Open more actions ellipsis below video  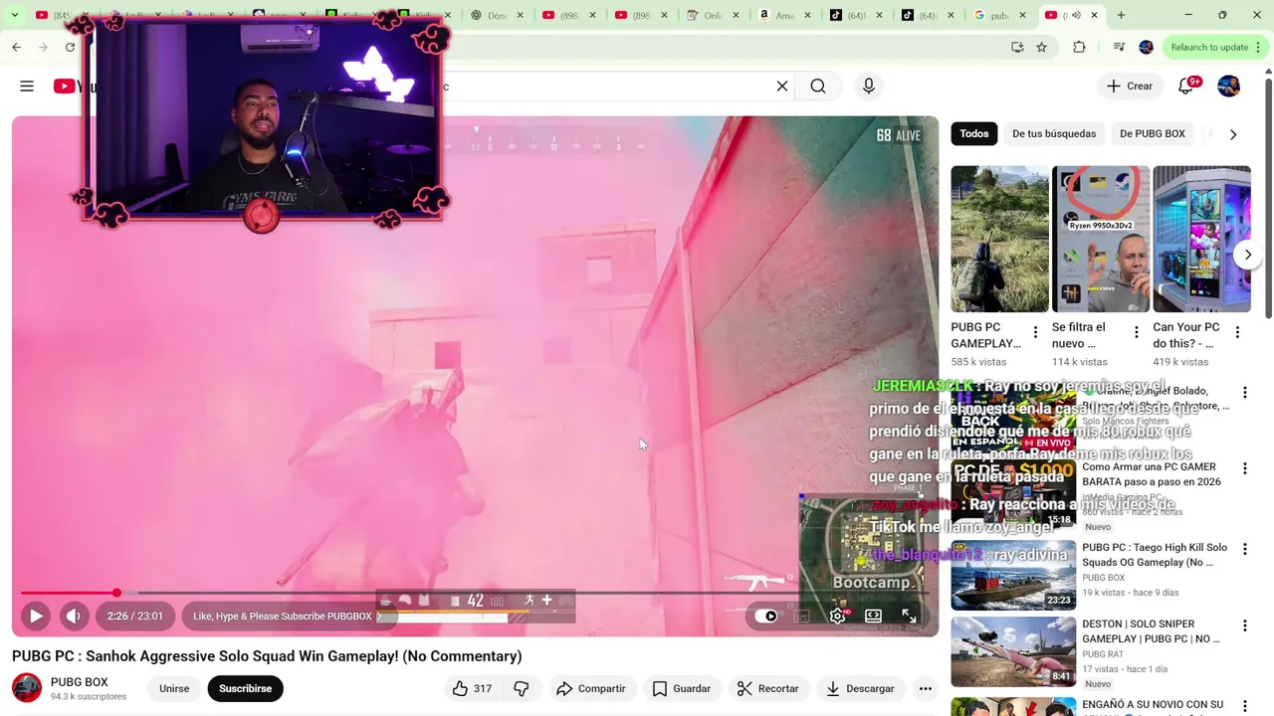tap(926, 688)
